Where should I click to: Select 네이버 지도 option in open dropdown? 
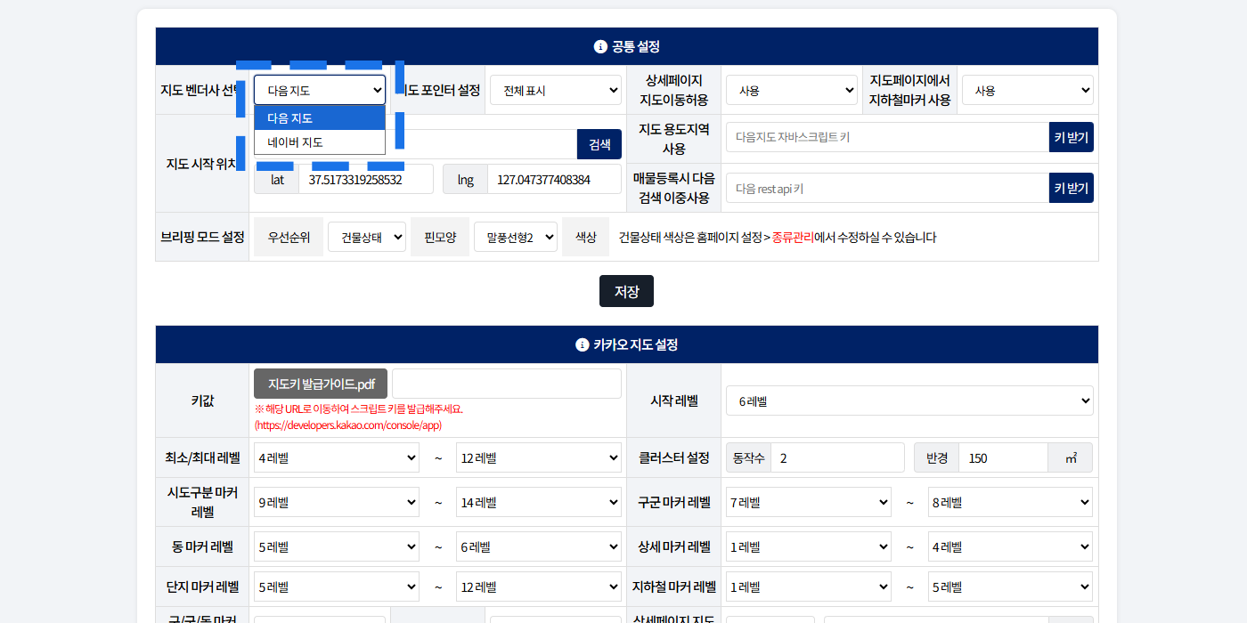[x=319, y=142]
